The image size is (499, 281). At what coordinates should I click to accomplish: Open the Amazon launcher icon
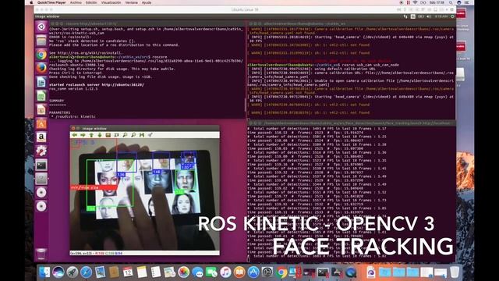[41, 137]
